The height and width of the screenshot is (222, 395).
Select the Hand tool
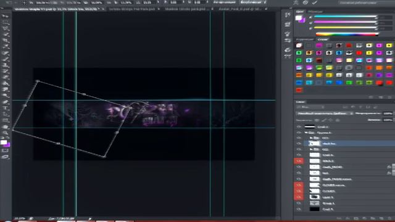point(6,126)
